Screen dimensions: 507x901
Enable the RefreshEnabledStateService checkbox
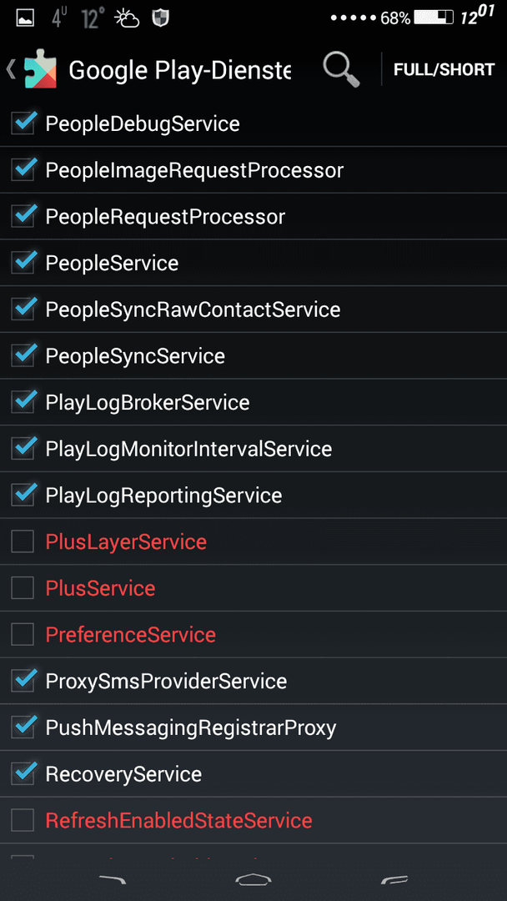[23, 821]
